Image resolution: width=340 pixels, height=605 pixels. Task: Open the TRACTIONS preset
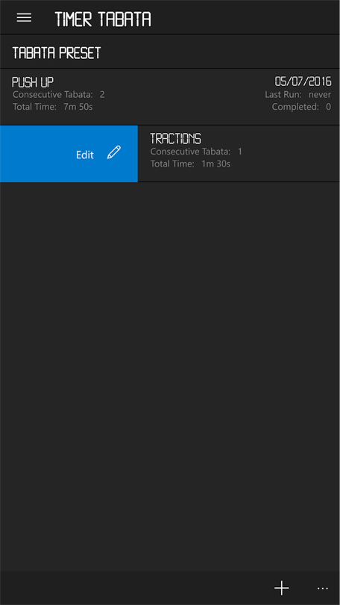coord(239,154)
